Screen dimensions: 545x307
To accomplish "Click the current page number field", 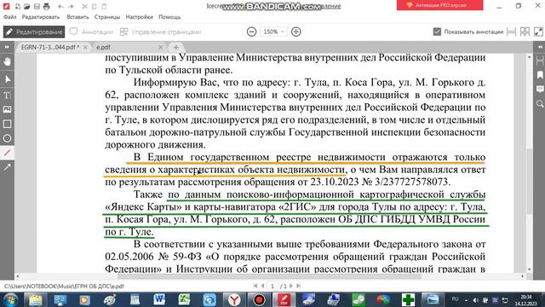I will (272, 286).
